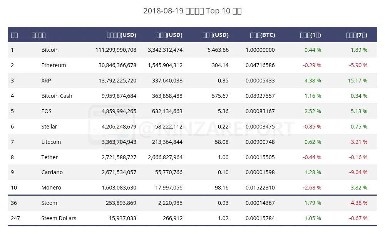Screen dimensions: 385x234
Task: Click Ethereum seven-day change -5.90 %
Action: click(358, 65)
